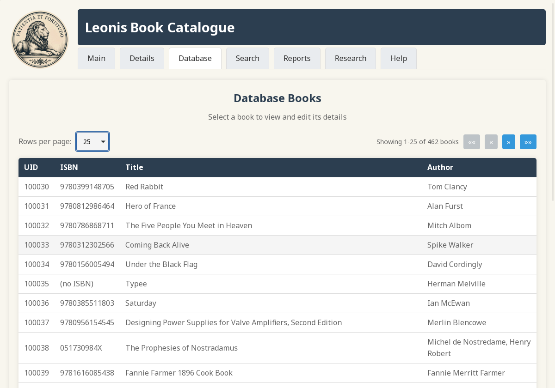The height and width of the screenshot is (388, 555).
Task: Select the Red Rabbit book row
Action: click(277, 187)
